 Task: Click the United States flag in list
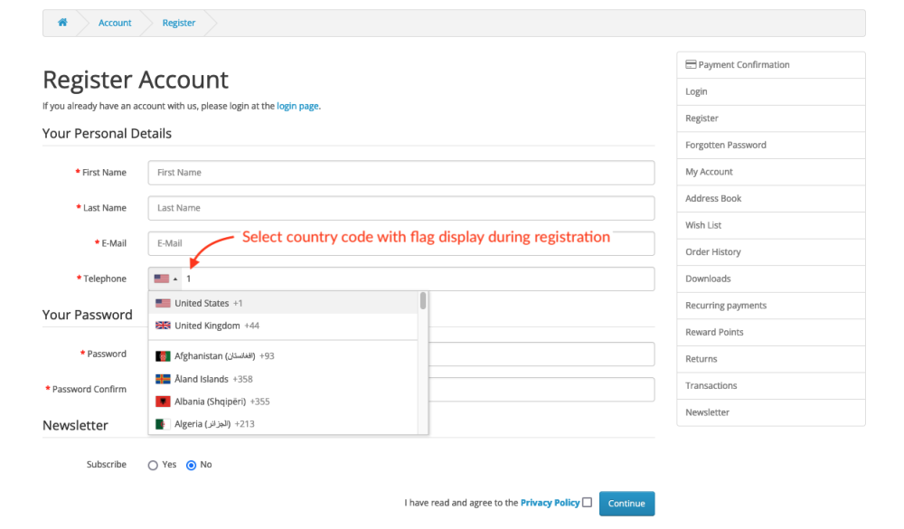(x=163, y=304)
